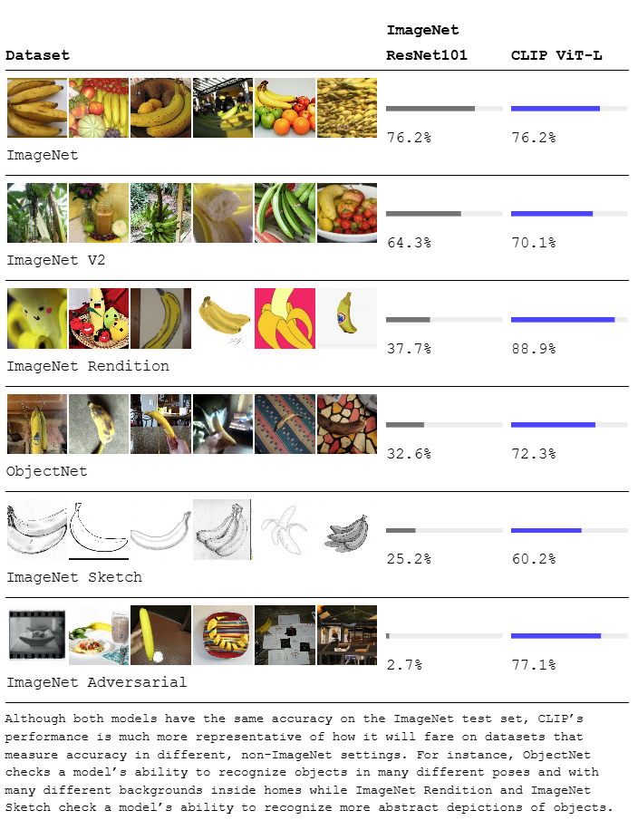Click the Dataset column header
This screenshot has height=820, width=638.
(38, 55)
